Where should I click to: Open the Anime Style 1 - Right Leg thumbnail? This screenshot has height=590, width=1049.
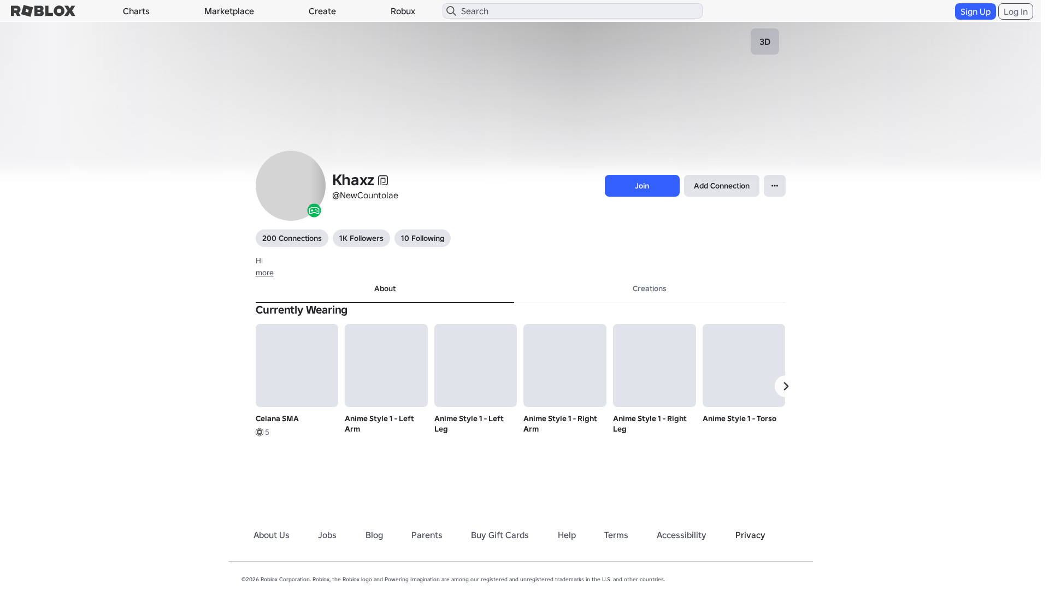pos(655,365)
